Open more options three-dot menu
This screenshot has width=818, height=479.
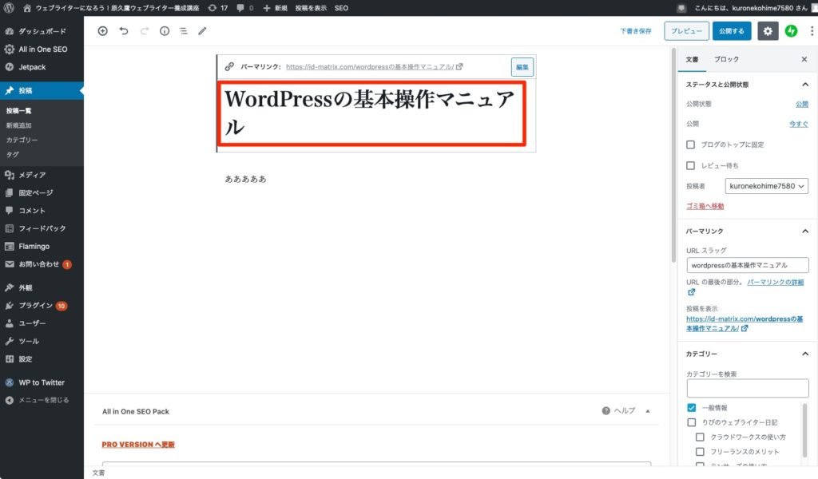click(x=812, y=31)
